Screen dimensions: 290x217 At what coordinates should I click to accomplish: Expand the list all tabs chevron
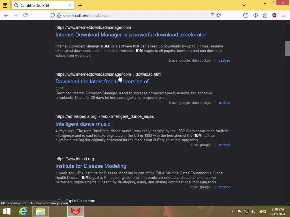coord(244,5)
